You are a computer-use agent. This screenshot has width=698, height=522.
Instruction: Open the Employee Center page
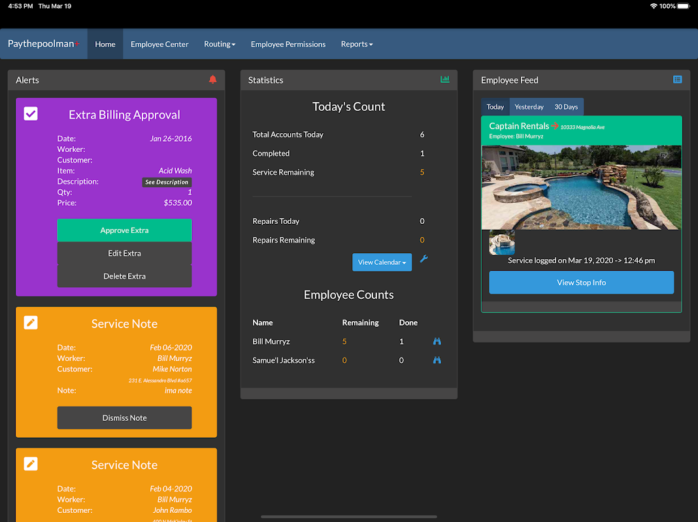pyautogui.click(x=159, y=44)
